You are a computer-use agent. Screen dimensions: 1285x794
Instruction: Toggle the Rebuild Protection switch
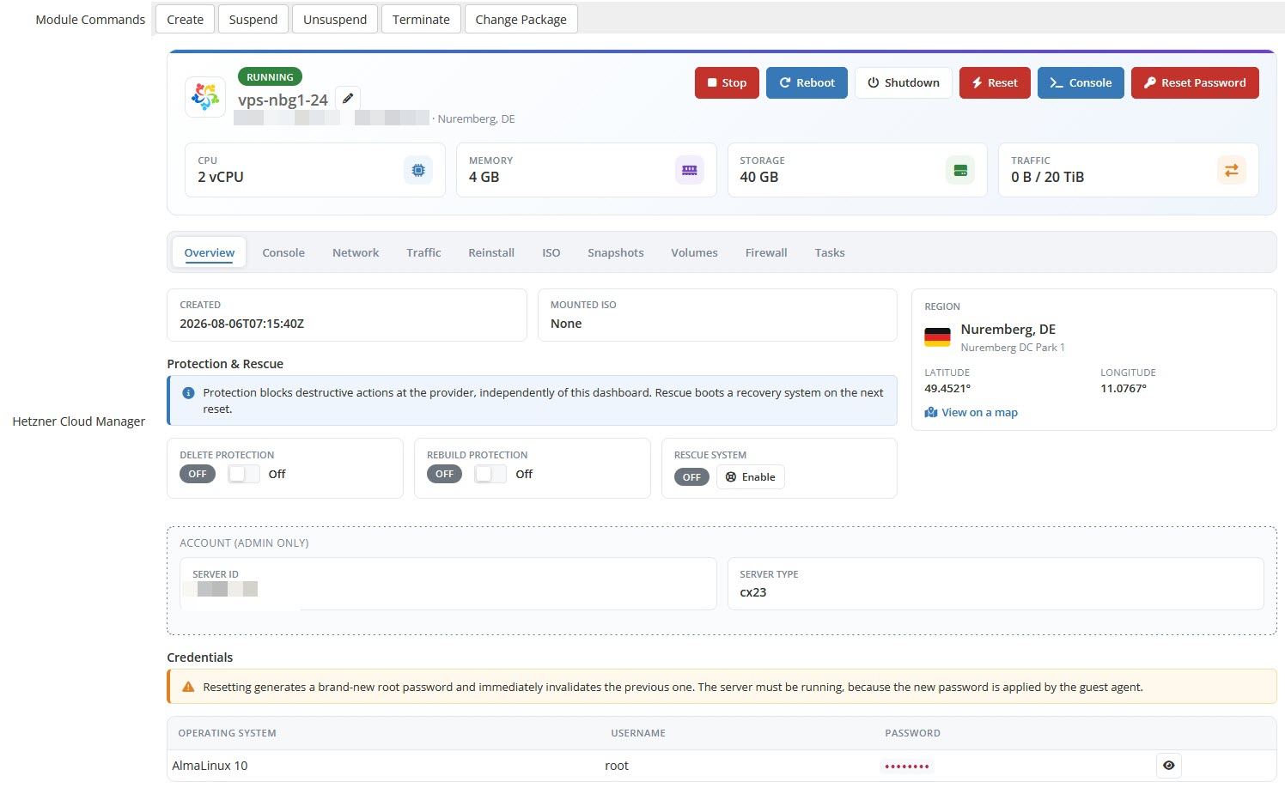(x=490, y=474)
